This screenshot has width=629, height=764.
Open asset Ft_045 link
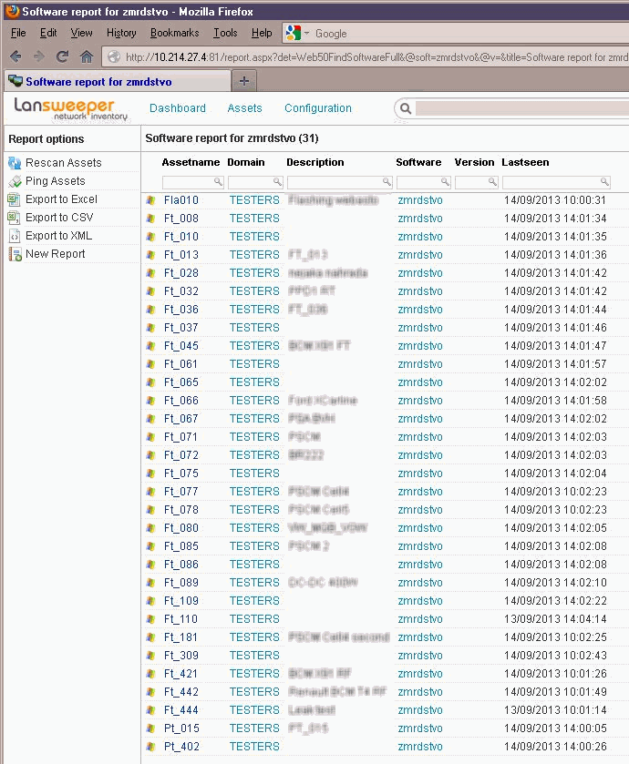180,346
